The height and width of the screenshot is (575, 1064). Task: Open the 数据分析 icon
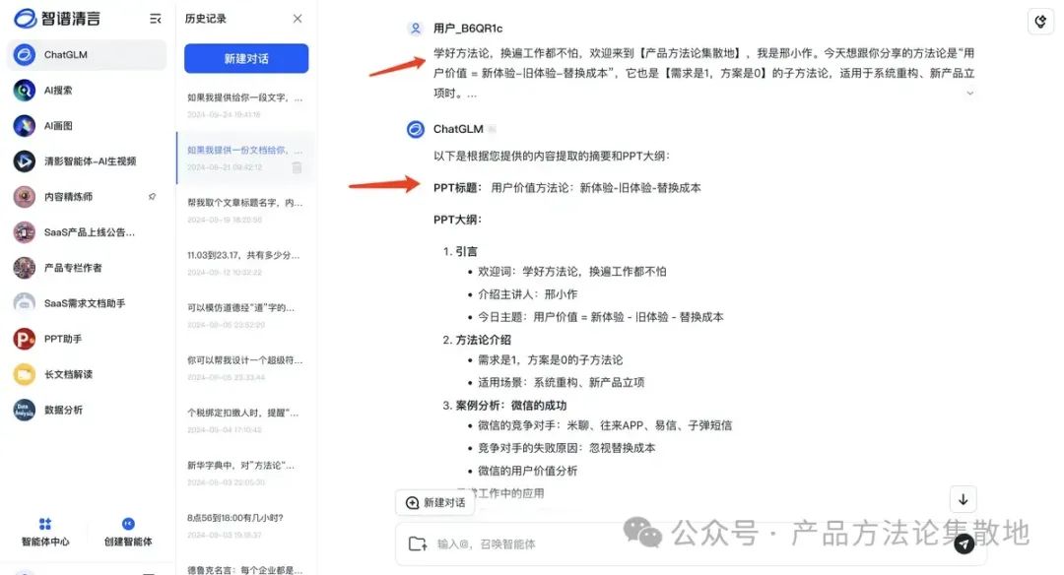pos(25,410)
